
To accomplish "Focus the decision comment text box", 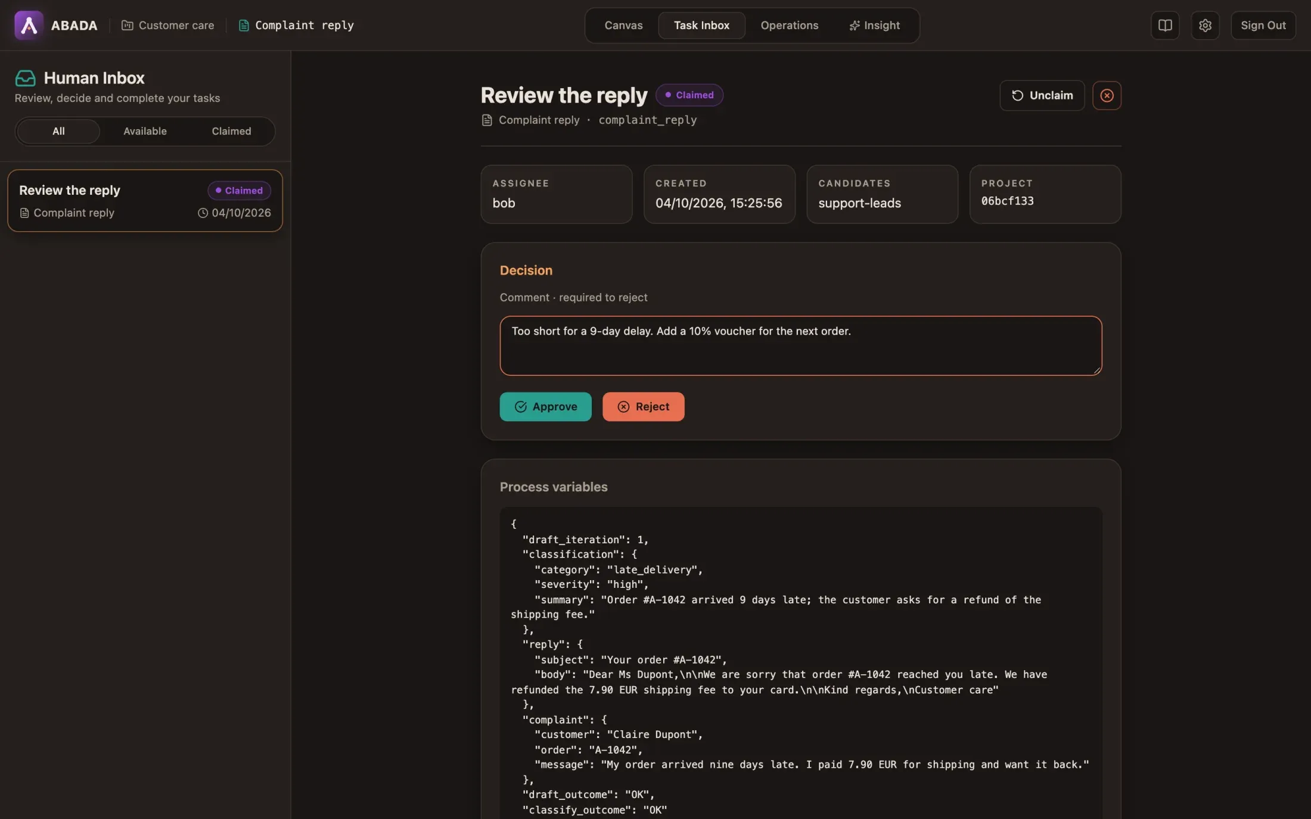I will point(800,345).
